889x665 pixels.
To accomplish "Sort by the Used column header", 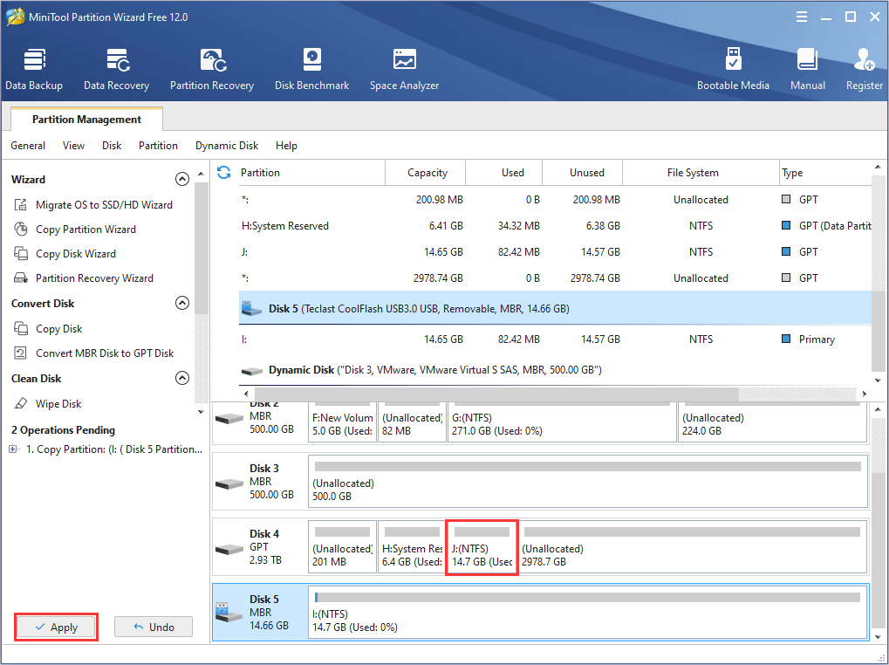I will [504, 172].
